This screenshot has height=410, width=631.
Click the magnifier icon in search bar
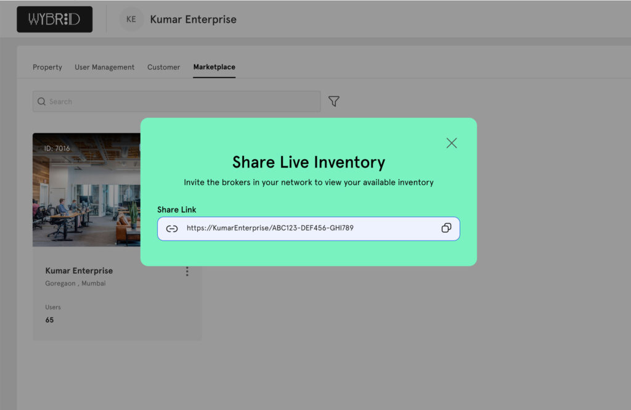[x=42, y=102]
